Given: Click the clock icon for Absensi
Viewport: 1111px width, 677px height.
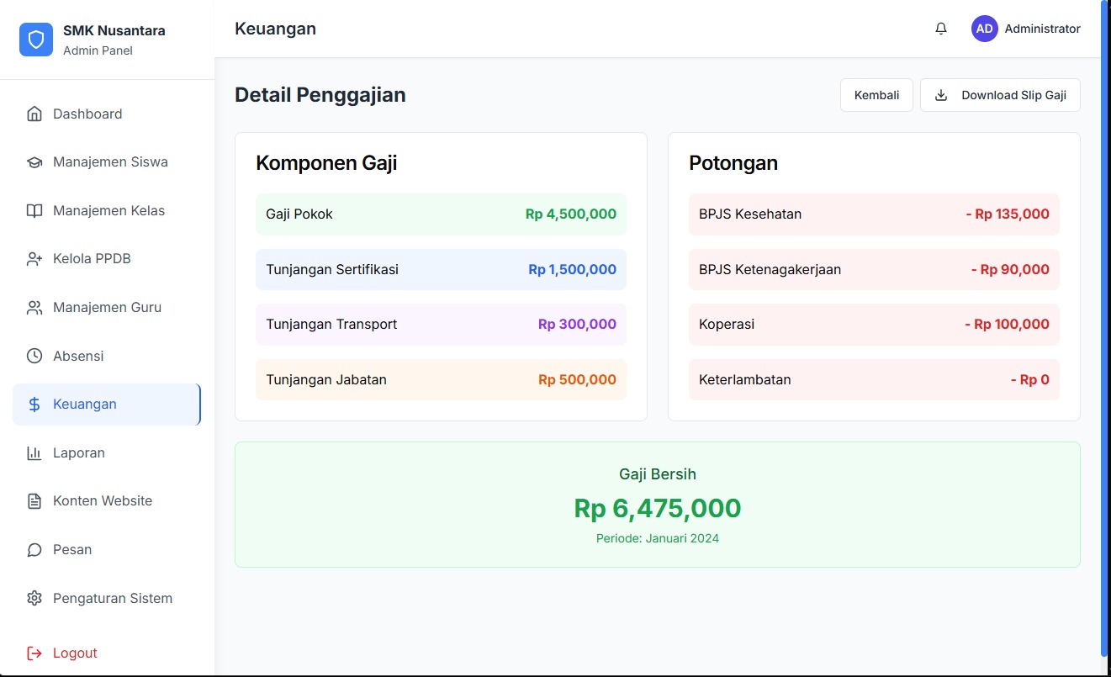Looking at the screenshot, I should pyautogui.click(x=34, y=356).
